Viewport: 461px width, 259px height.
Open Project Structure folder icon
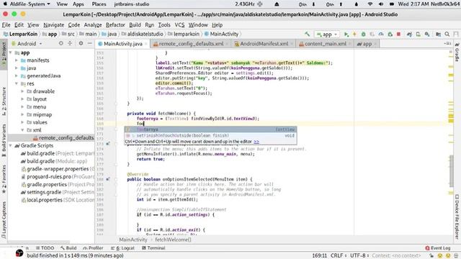pos(438,35)
